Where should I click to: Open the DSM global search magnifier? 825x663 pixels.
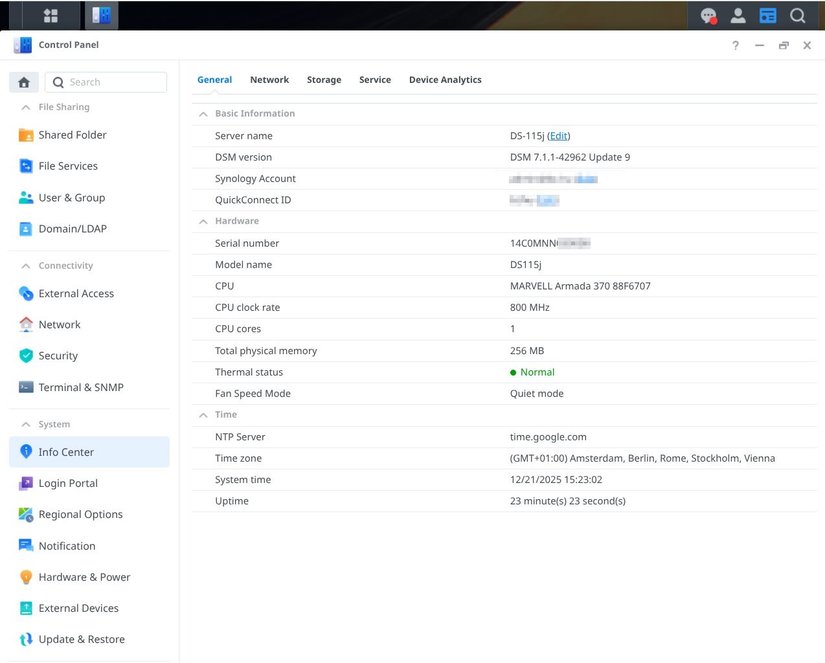(798, 16)
